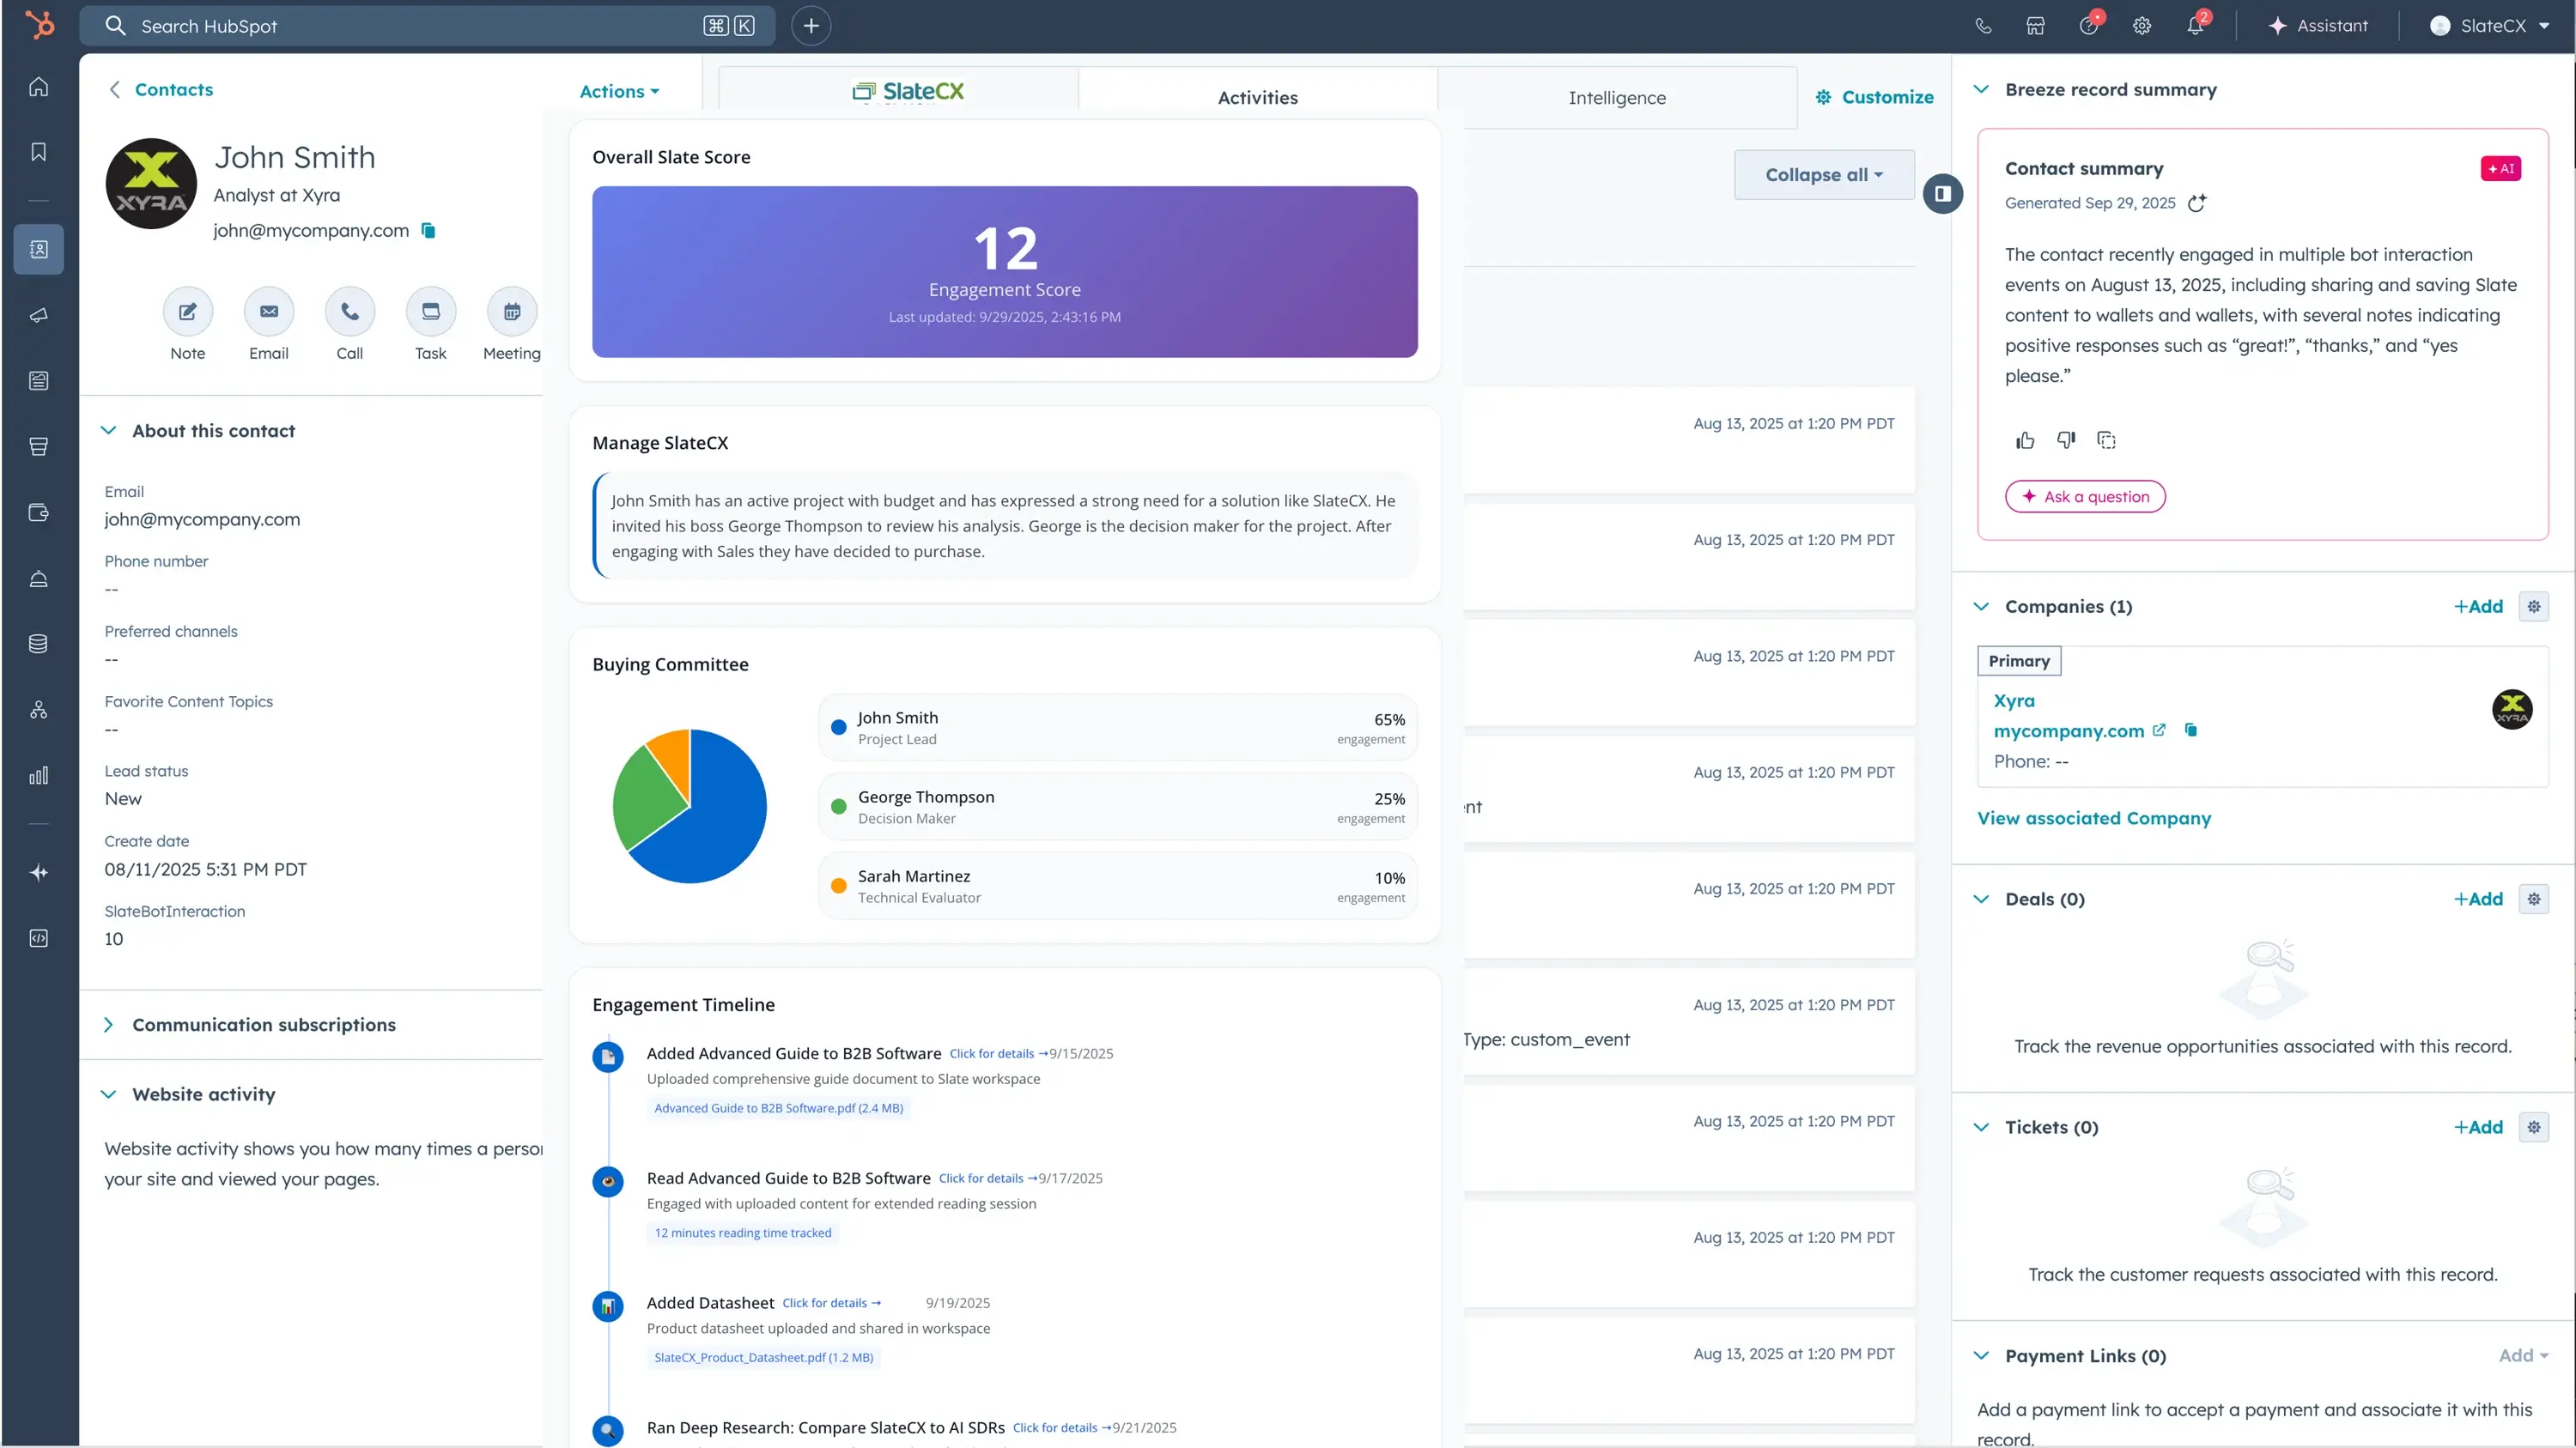
Task: Open Bookmarks icon in left sidebar
Action: pyautogui.click(x=39, y=152)
